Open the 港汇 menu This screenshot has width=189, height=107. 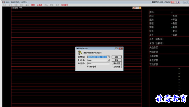[22, 5]
